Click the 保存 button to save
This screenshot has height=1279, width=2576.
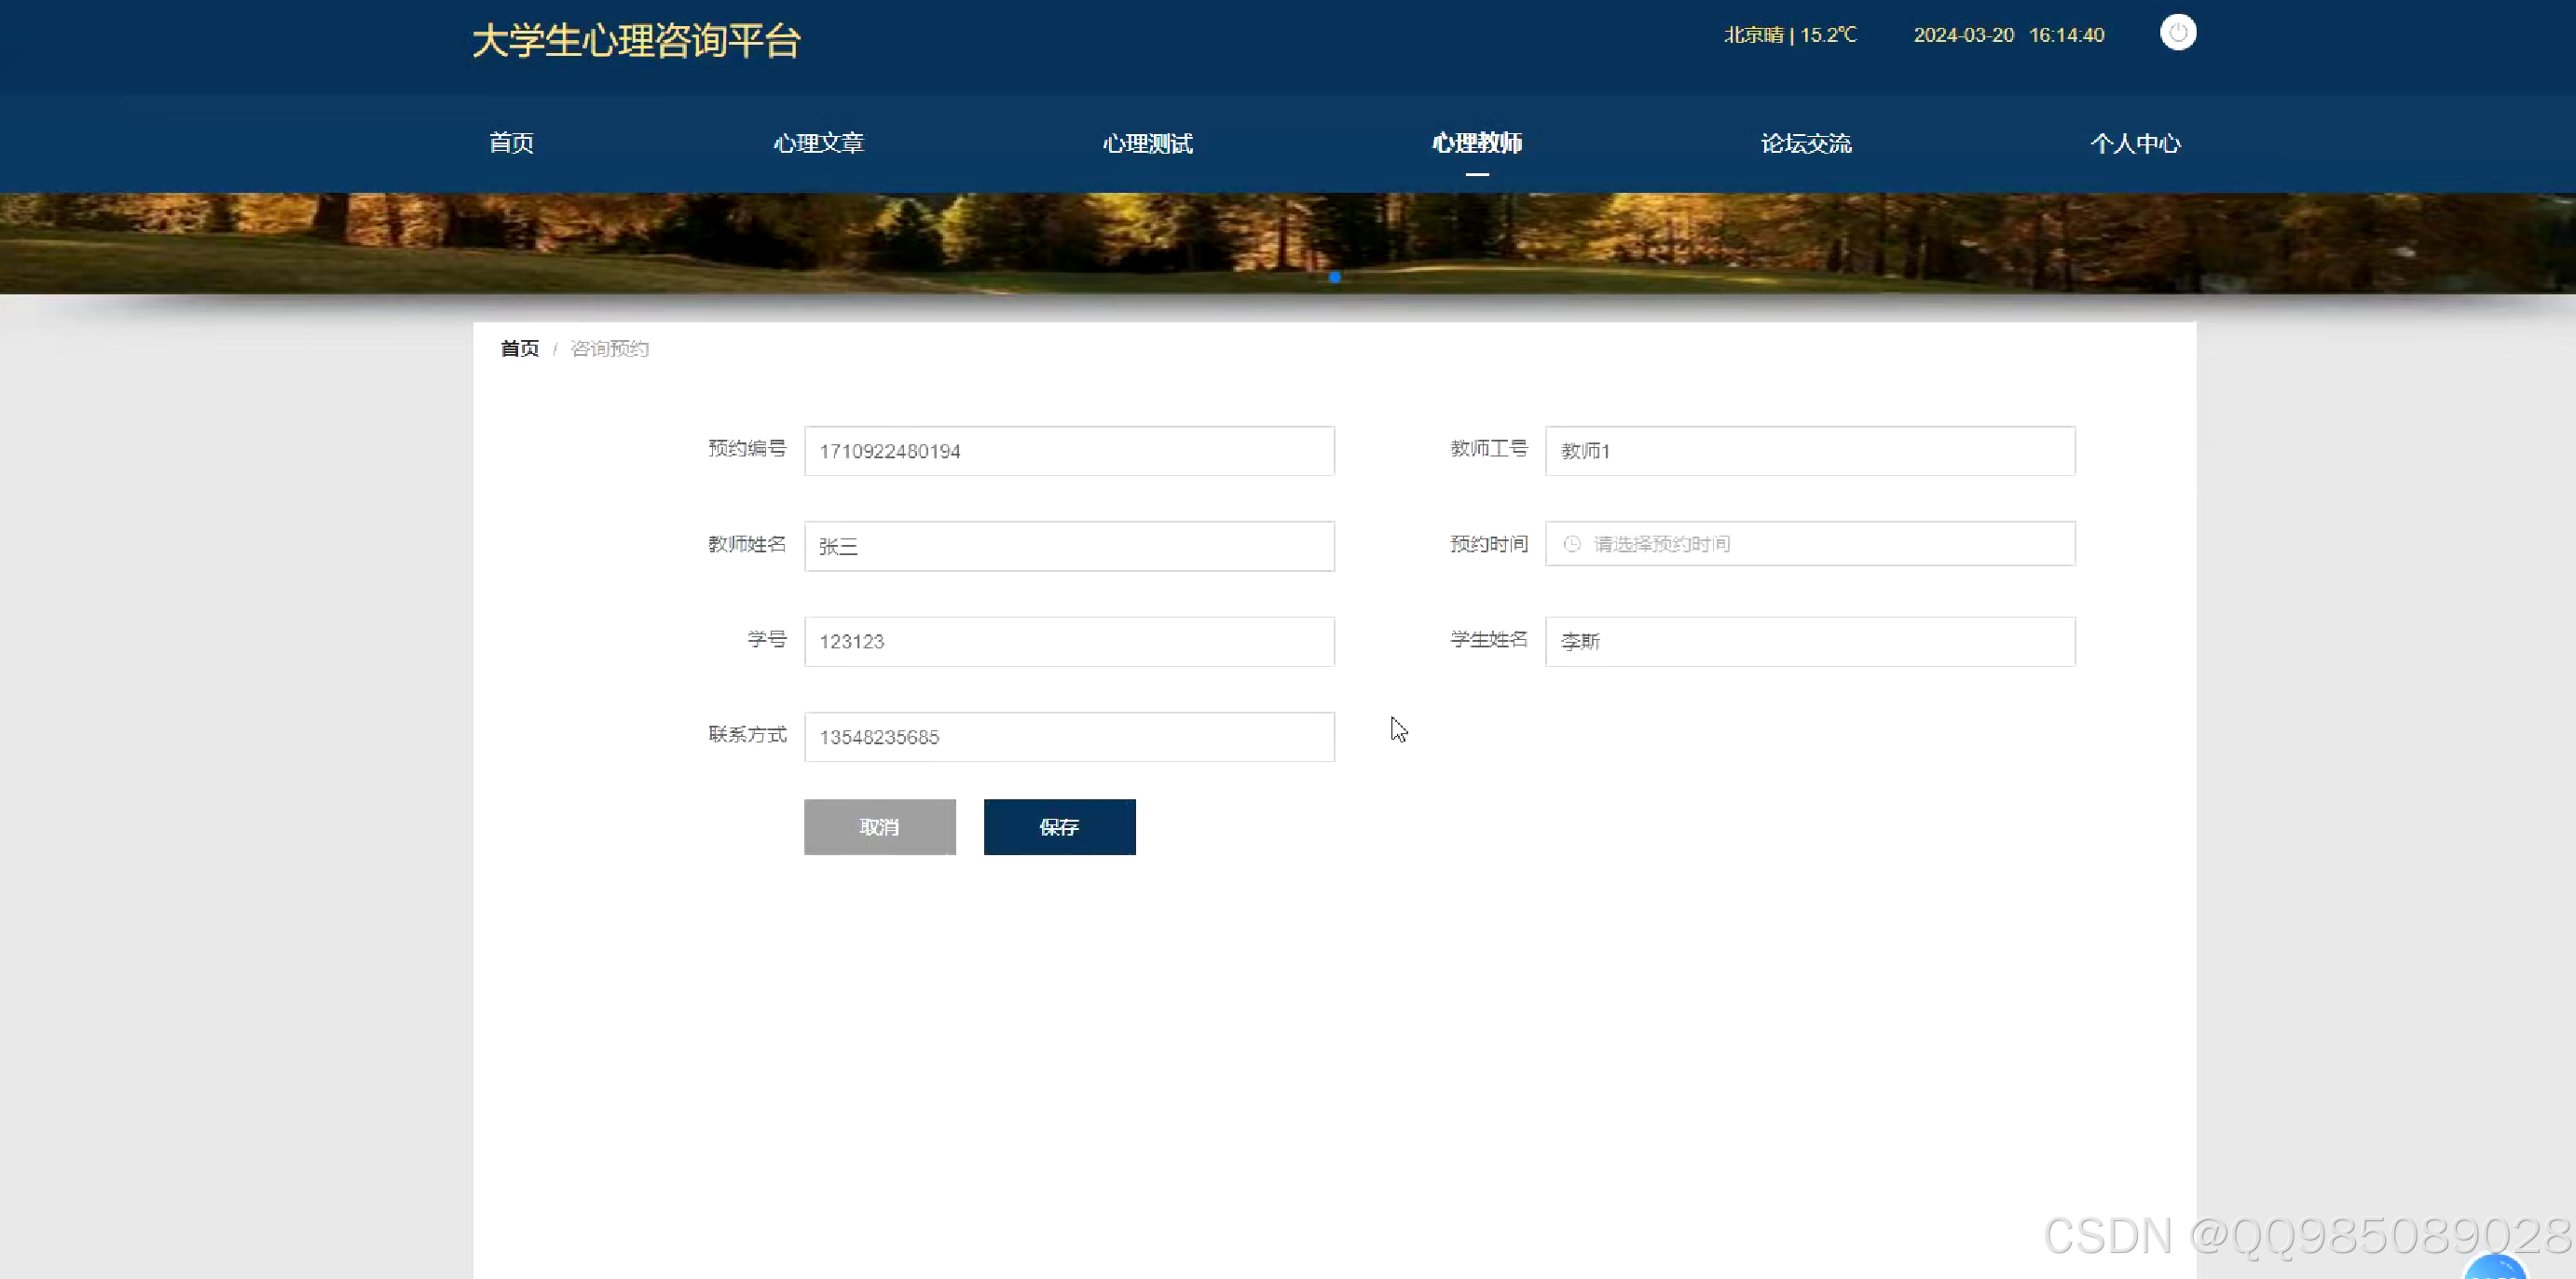click(1059, 826)
